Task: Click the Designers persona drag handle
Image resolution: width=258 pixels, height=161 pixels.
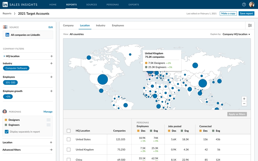Action: [49, 120]
